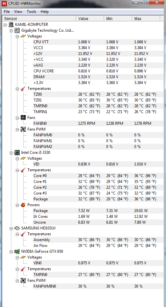This screenshot has height=307, width=166.
Task: Select the TZ01 temperature row
Action: click(98, 100)
